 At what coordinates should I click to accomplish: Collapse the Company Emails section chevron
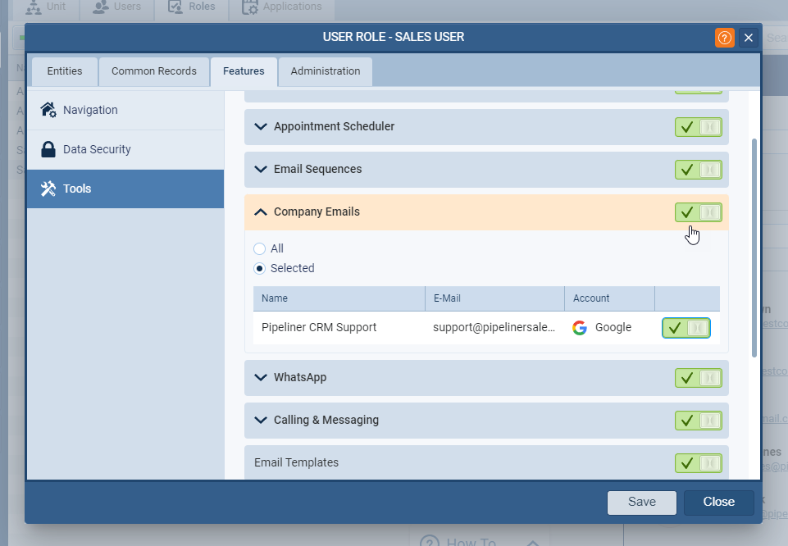261,212
